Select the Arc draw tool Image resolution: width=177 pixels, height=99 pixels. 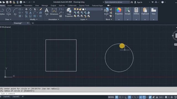(x=15, y=11)
